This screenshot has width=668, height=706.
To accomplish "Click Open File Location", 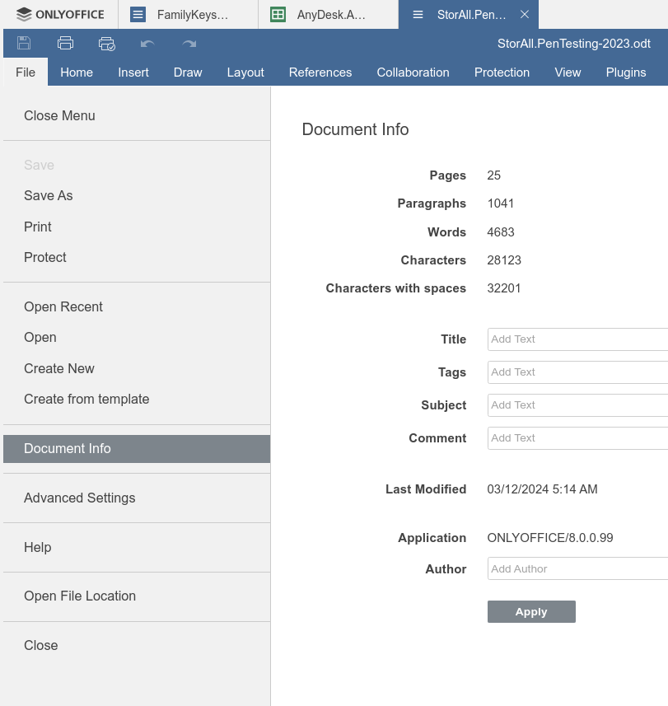I will click(x=137, y=596).
